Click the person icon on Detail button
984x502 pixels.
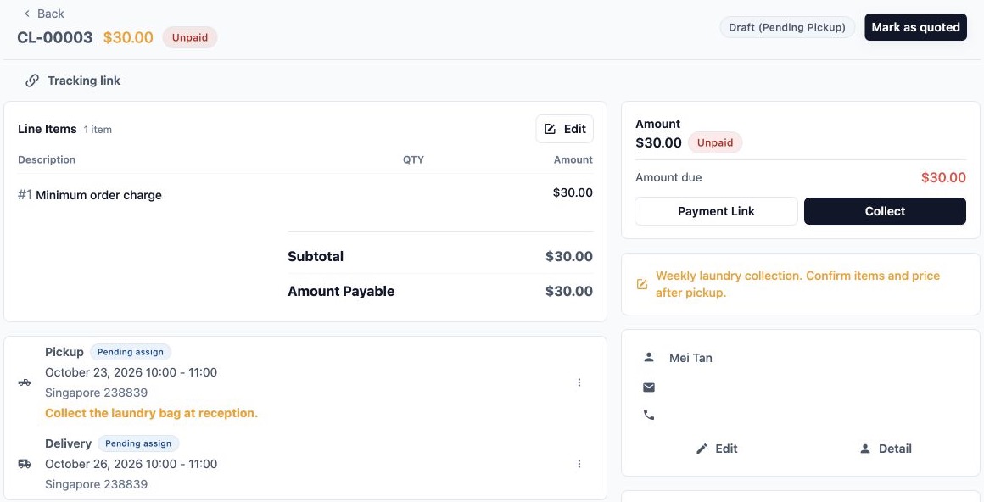pos(865,449)
